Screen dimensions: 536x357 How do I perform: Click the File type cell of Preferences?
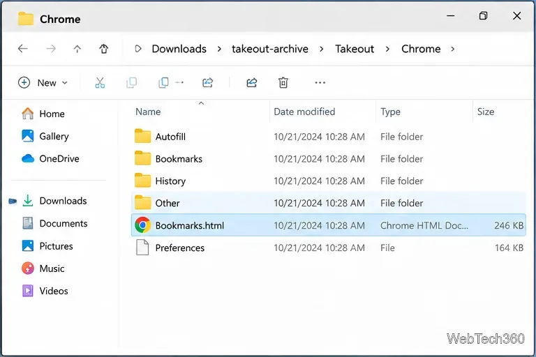[x=387, y=248]
